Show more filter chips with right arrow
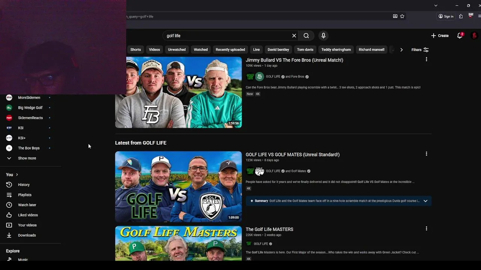 [x=401, y=49]
